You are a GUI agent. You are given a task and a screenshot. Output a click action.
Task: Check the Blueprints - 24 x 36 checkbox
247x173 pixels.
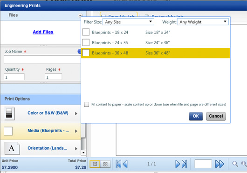[x=86, y=42]
